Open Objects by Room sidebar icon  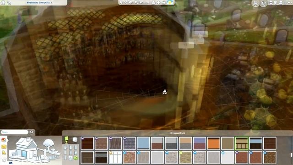(4, 147)
